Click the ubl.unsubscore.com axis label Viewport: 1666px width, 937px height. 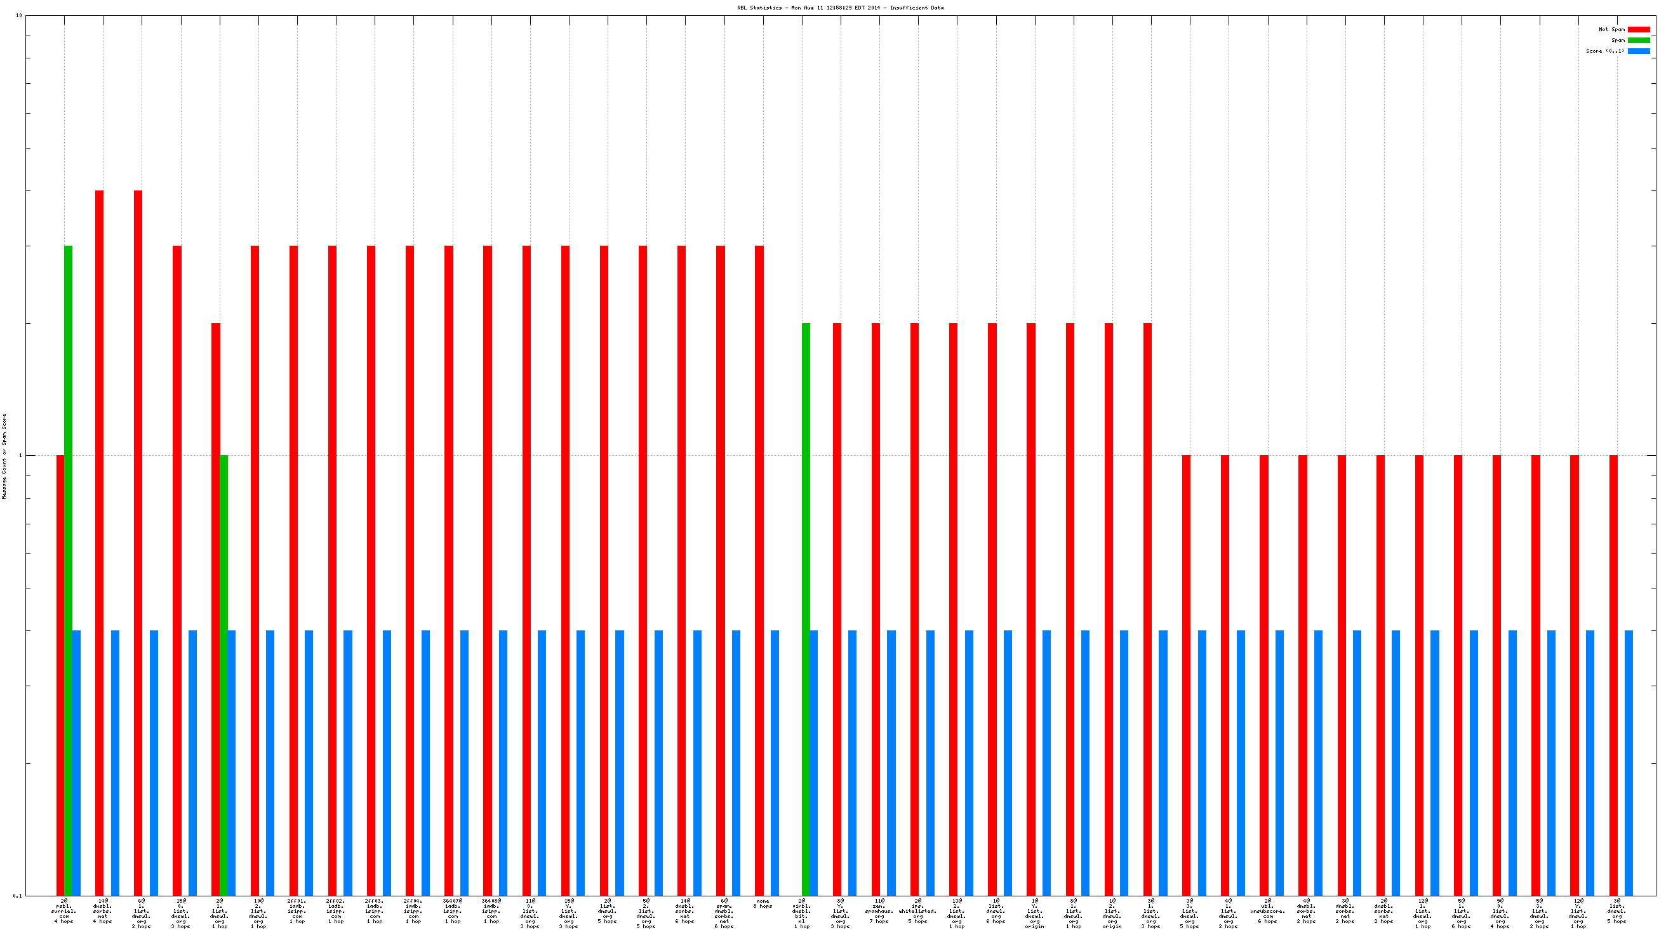1267,910
